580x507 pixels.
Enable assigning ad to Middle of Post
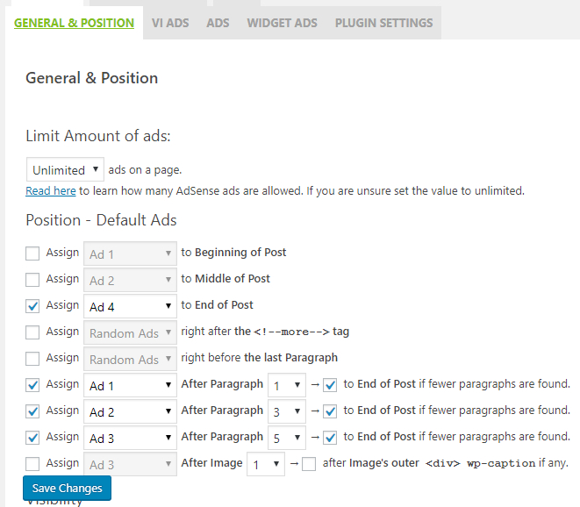(32, 280)
